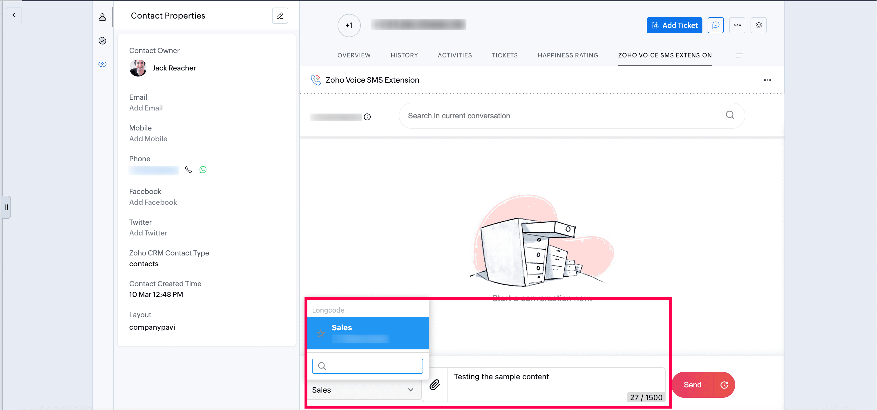Screen dimensions: 877x410
Task: Switch to the Tickets tab
Action: point(505,55)
